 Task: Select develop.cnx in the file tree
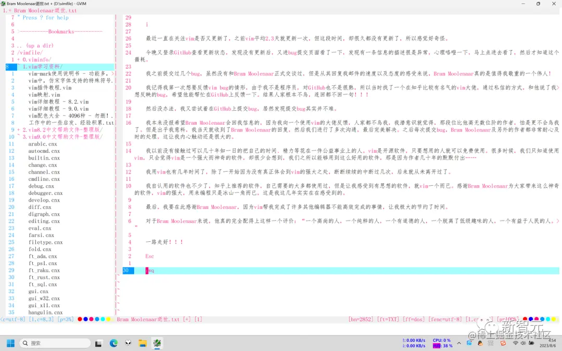click(x=44, y=200)
